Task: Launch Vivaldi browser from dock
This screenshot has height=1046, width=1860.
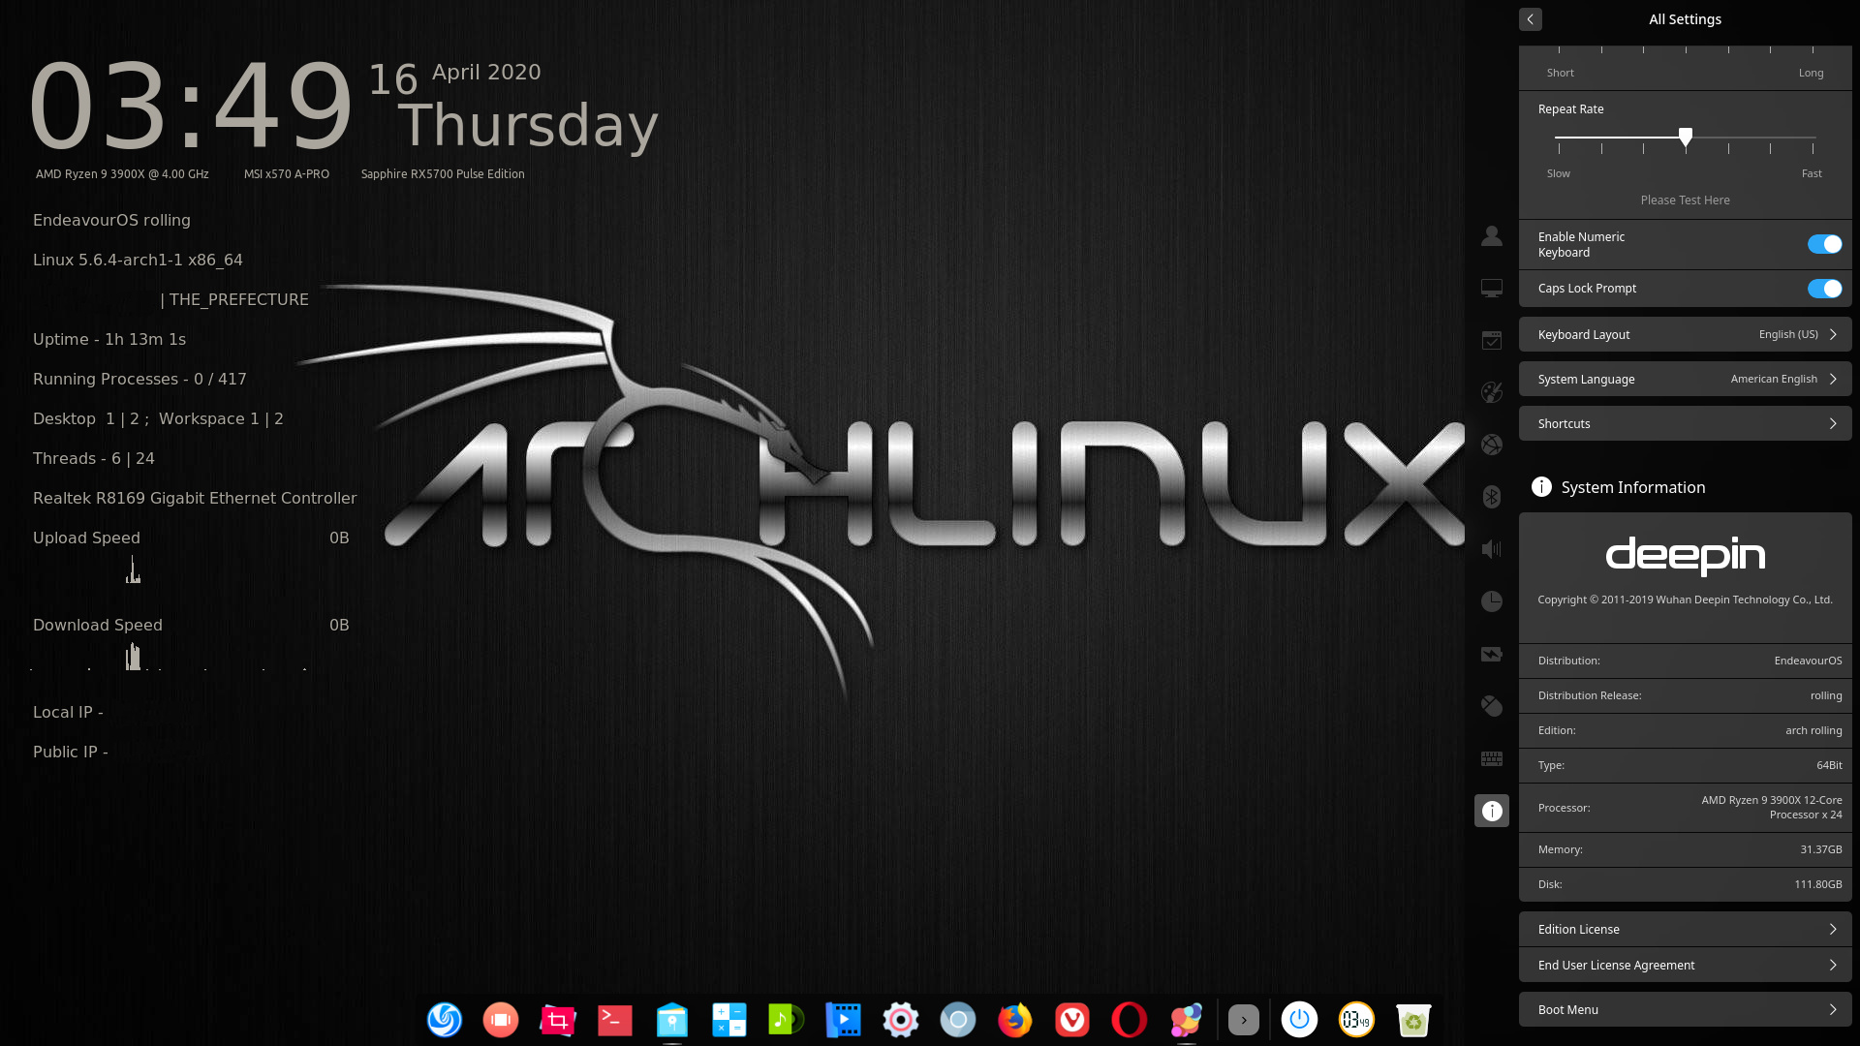Action: click(x=1072, y=1020)
